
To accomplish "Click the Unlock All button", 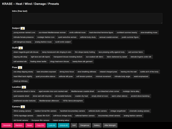I will (x=63, y=125).
